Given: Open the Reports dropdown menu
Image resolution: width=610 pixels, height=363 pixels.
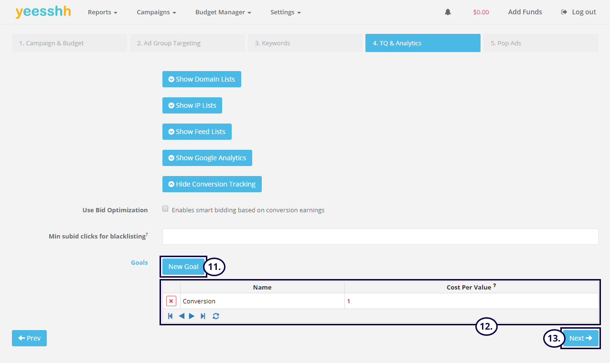Looking at the screenshot, I should click(102, 12).
